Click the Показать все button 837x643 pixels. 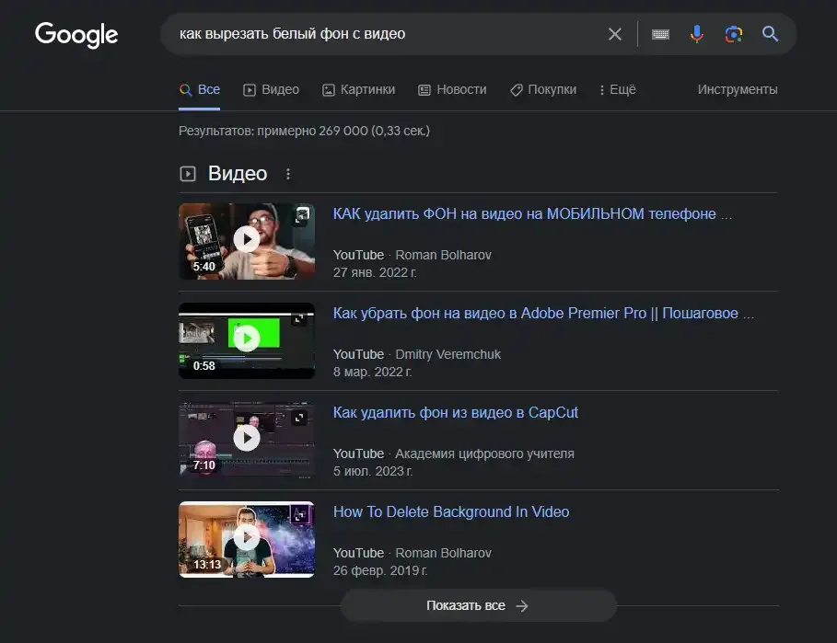(478, 605)
